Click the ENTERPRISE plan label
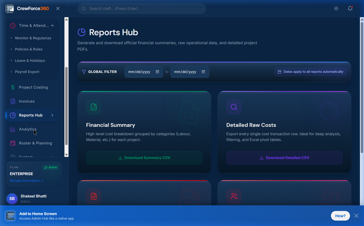364x226 pixels. pyautogui.click(x=21, y=174)
